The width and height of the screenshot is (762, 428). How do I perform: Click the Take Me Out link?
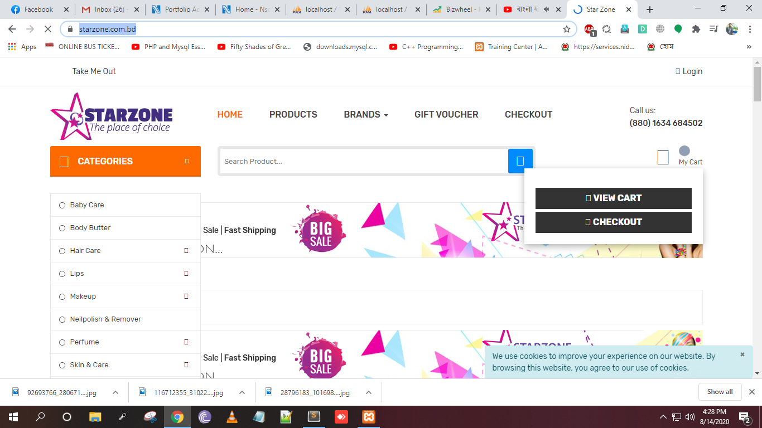[x=94, y=71]
